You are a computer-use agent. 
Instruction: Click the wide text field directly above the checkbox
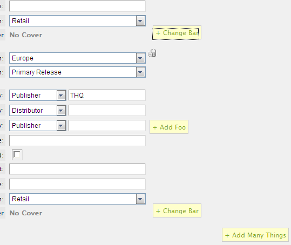pyautogui.click(x=77, y=141)
